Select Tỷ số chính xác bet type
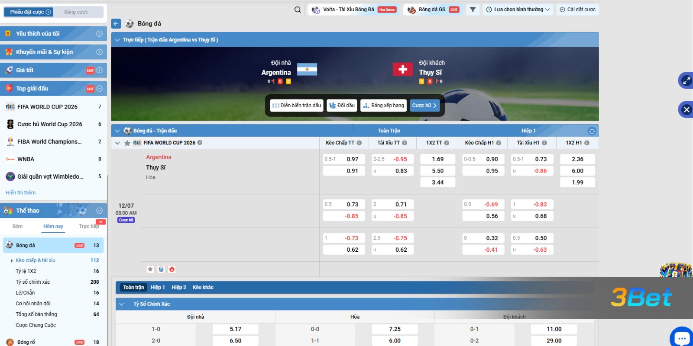The image size is (693, 346). pos(33,282)
